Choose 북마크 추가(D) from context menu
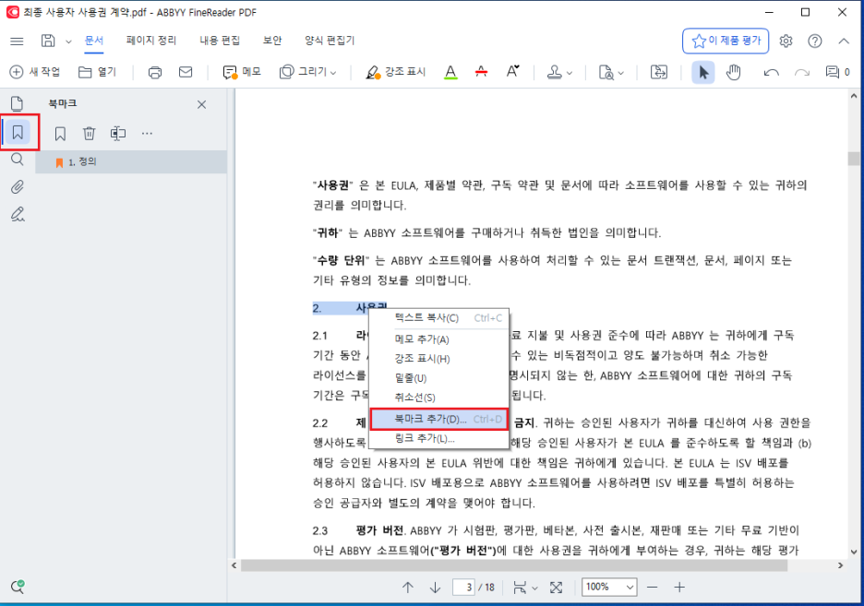This screenshot has width=864, height=606. pyautogui.click(x=438, y=420)
